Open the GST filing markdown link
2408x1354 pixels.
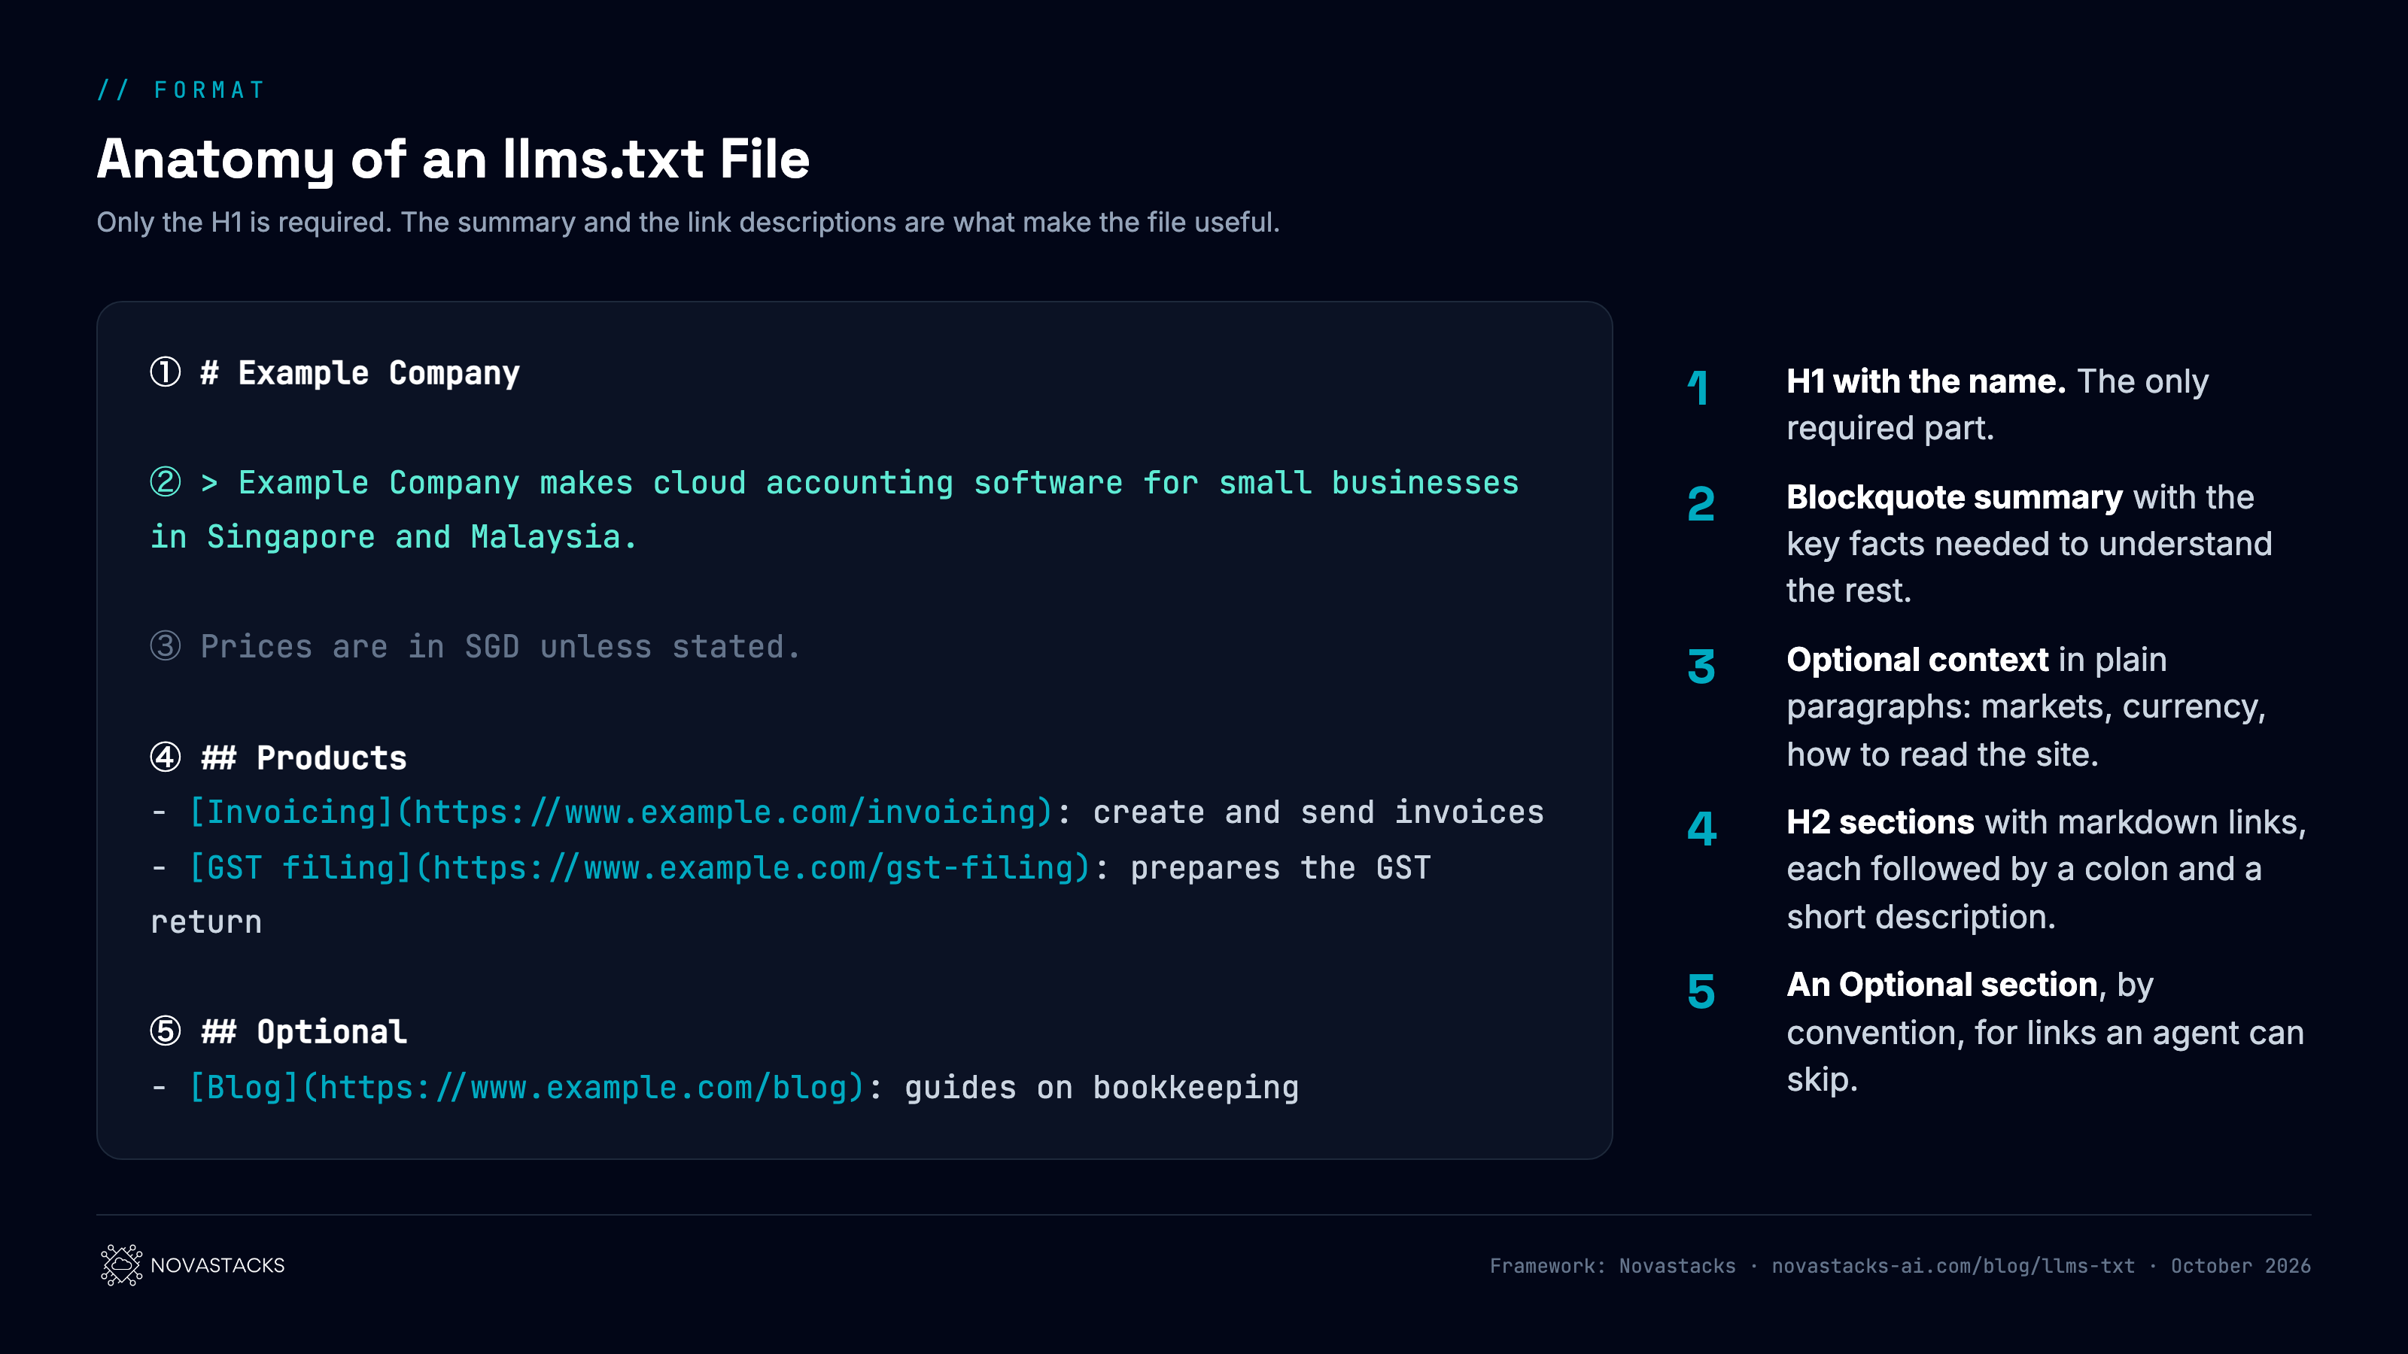[640, 867]
